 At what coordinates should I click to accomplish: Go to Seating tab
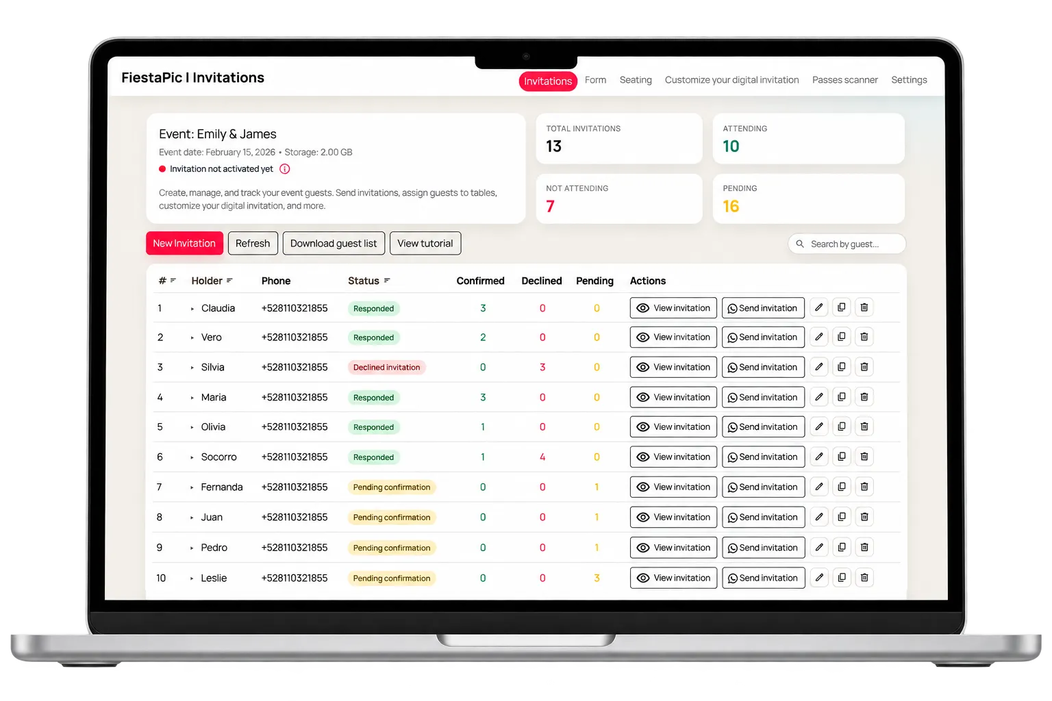[636, 80]
